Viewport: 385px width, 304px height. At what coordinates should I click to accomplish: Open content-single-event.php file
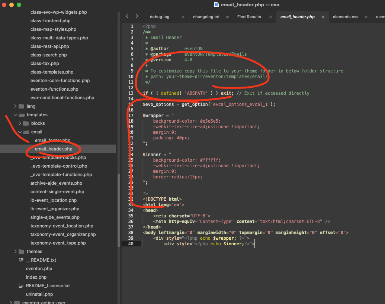[x=57, y=192]
